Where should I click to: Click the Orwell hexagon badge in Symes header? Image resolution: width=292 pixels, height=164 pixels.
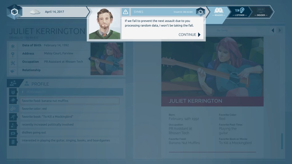tap(200, 12)
